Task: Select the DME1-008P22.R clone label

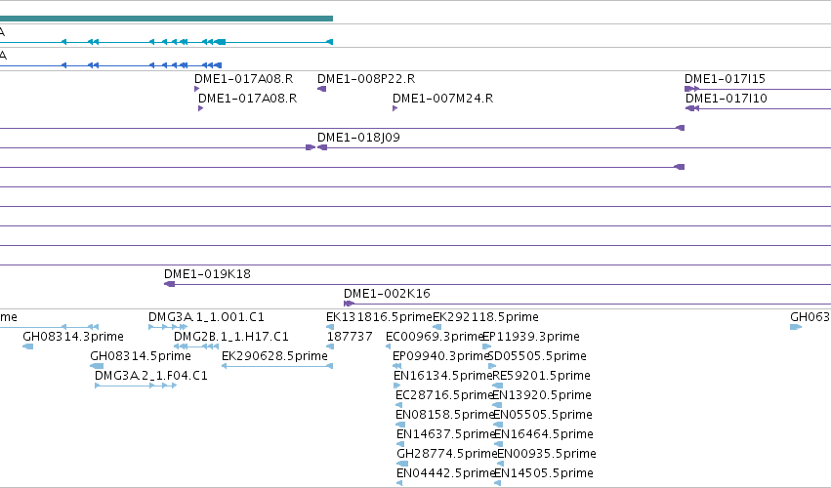Action: pyautogui.click(x=366, y=79)
